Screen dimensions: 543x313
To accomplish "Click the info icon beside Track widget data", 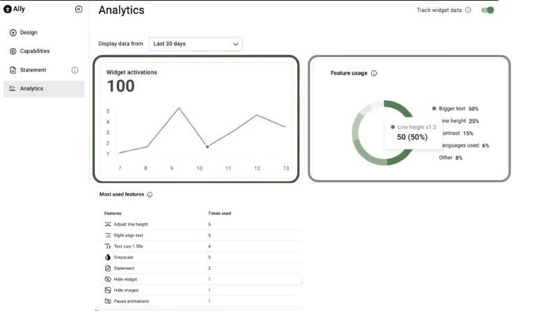I will [x=469, y=10].
